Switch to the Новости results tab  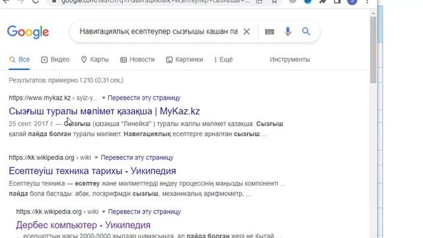point(137,59)
